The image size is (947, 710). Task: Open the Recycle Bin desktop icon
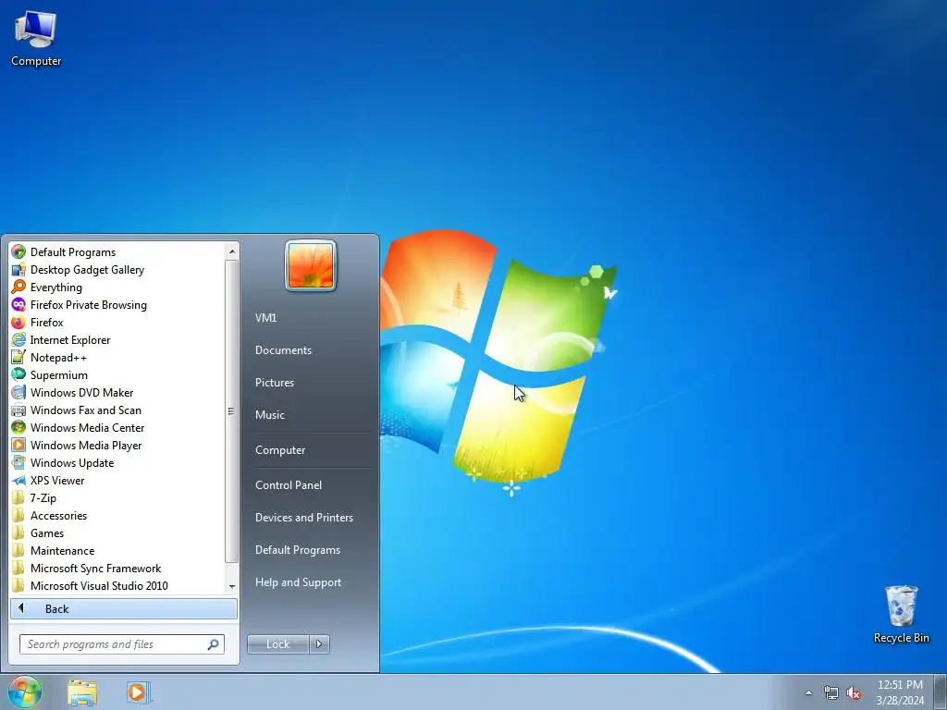point(901,614)
